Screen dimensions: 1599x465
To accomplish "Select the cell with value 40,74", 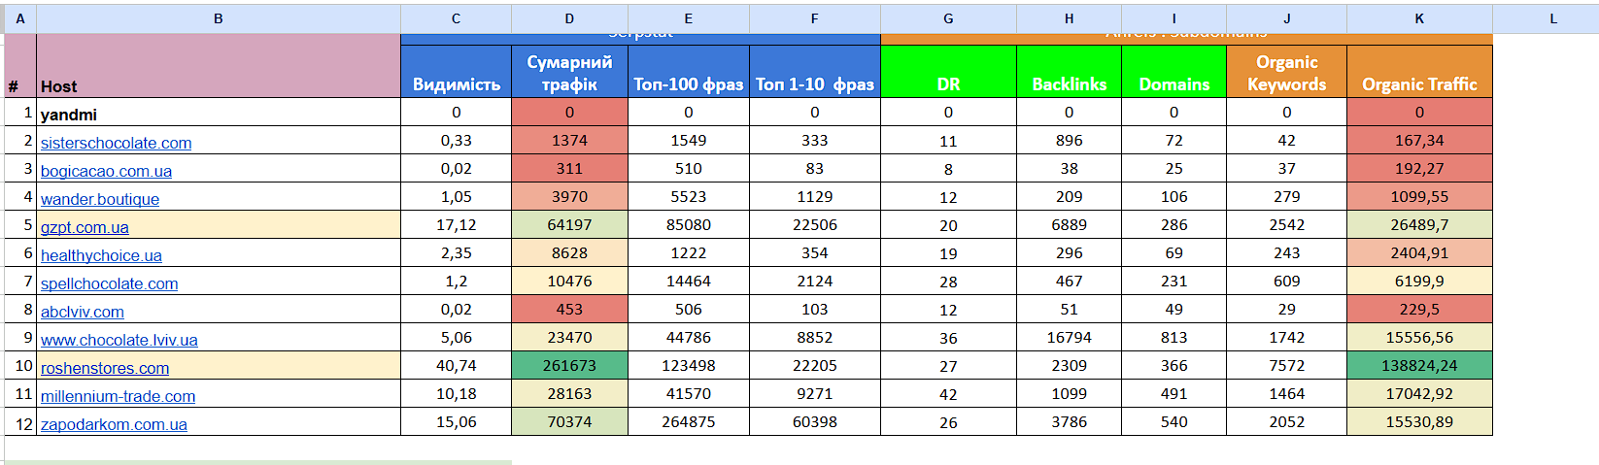I will click(456, 366).
